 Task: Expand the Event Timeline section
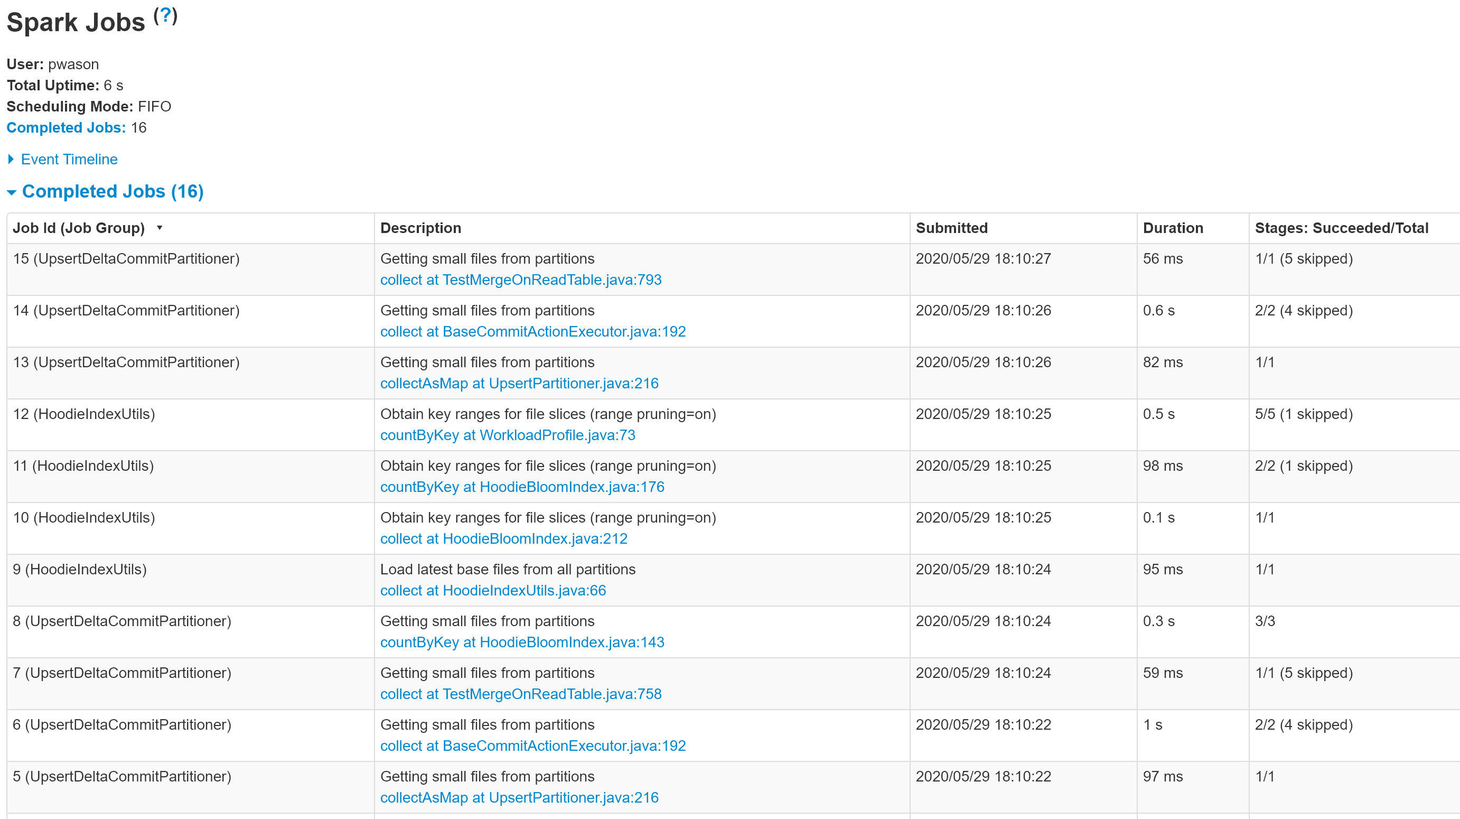[69, 159]
